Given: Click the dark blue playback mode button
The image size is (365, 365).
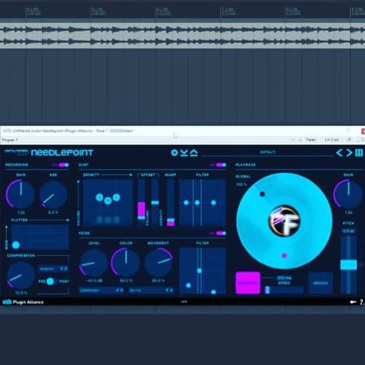Looking at the screenshot, I should [320, 282].
